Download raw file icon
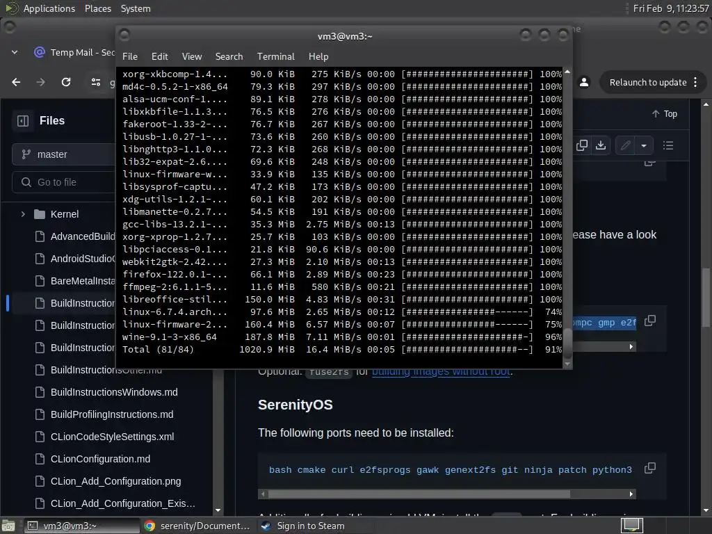The image size is (712, 534). tap(601, 145)
